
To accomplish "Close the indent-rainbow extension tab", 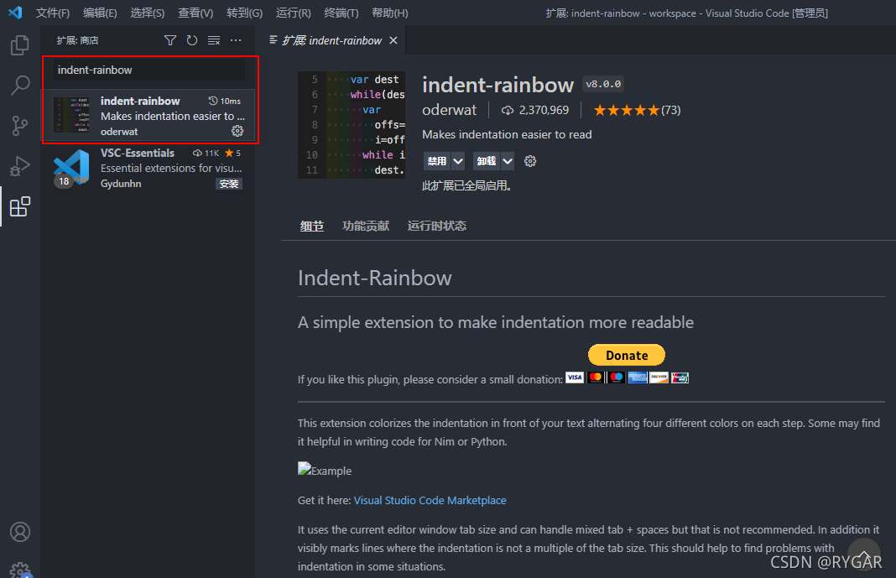I will pyautogui.click(x=393, y=40).
